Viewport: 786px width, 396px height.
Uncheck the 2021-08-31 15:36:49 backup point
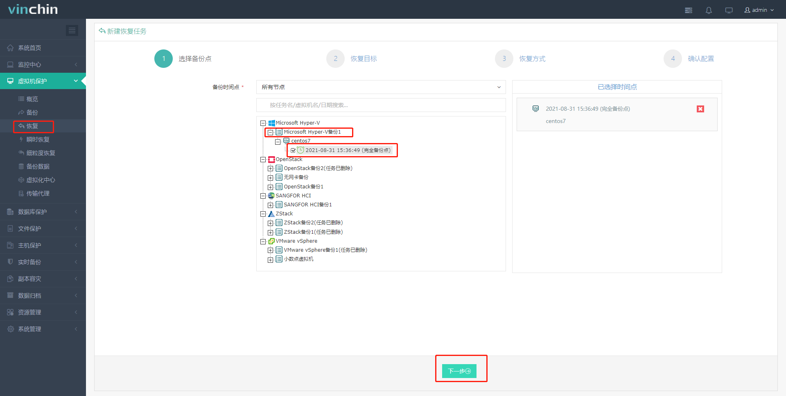point(293,150)
